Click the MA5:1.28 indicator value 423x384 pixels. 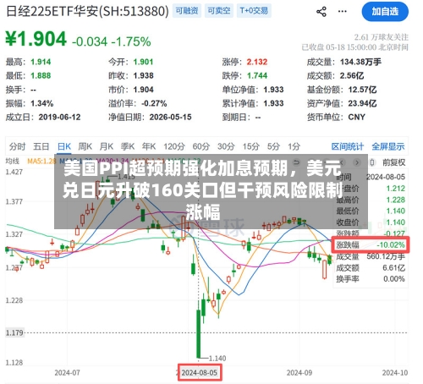41,162
